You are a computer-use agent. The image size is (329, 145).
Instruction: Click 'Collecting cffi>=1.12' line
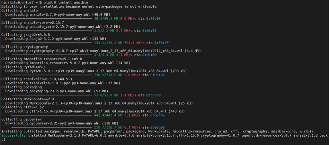(22, 107)
